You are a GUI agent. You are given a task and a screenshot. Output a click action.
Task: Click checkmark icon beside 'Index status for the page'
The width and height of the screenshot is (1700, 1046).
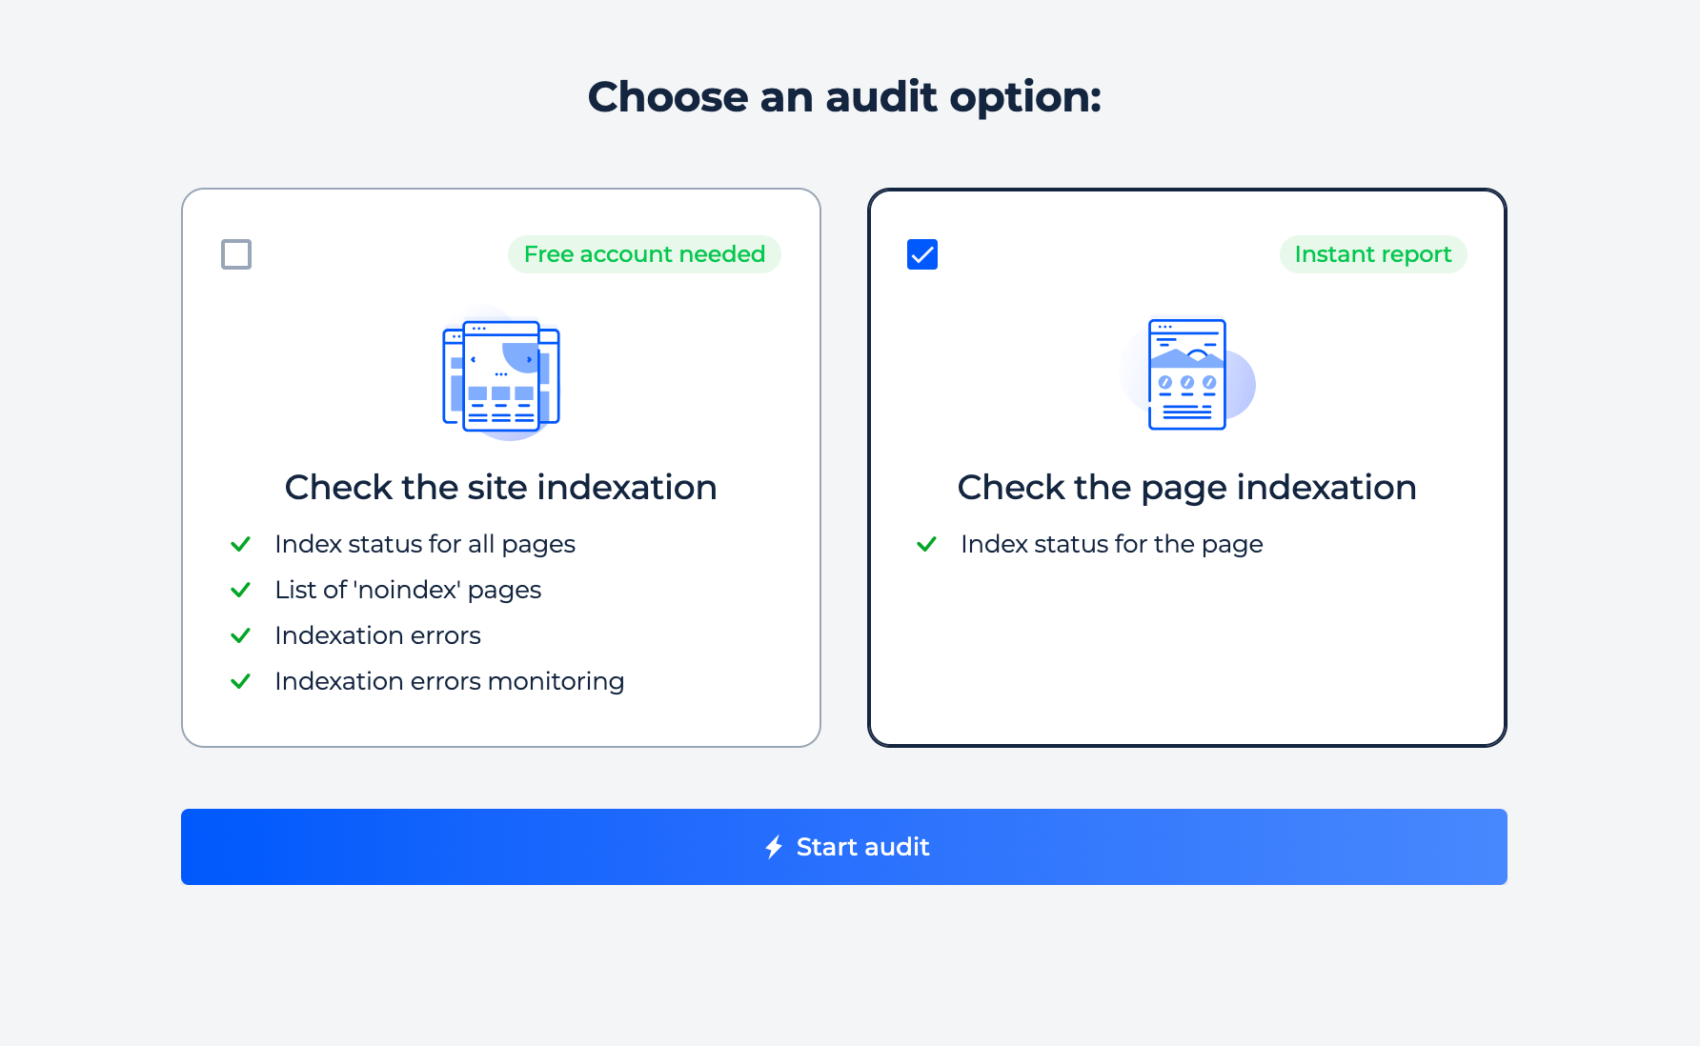tap(926, 544)
